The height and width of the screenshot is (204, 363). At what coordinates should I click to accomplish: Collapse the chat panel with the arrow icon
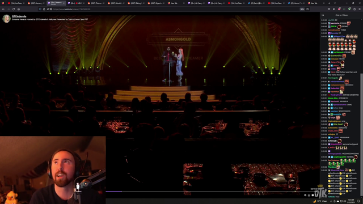(323, 15)
